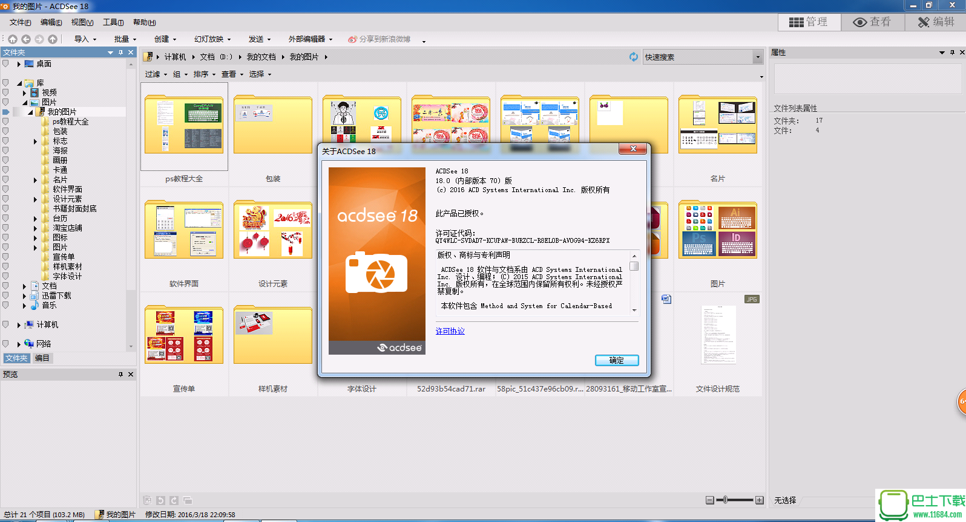Image resolution: width=966 pixels, height=522 pixels.
Task: Expand the 迅雷下载 tree node
Action: [x=24, y=296]
